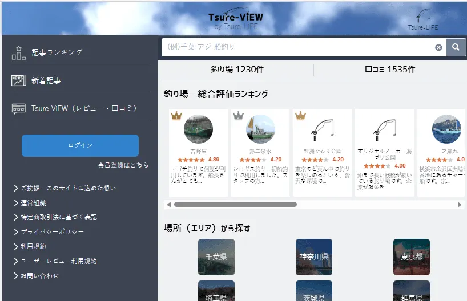Click the 新着記事 news icon
Image resolution: width=467 pixels, height=301 pixels.
18,80
